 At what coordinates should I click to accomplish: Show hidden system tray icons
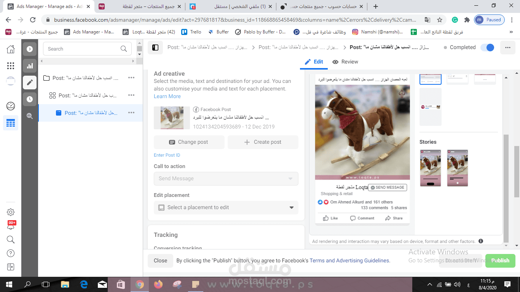coord(430,284)
